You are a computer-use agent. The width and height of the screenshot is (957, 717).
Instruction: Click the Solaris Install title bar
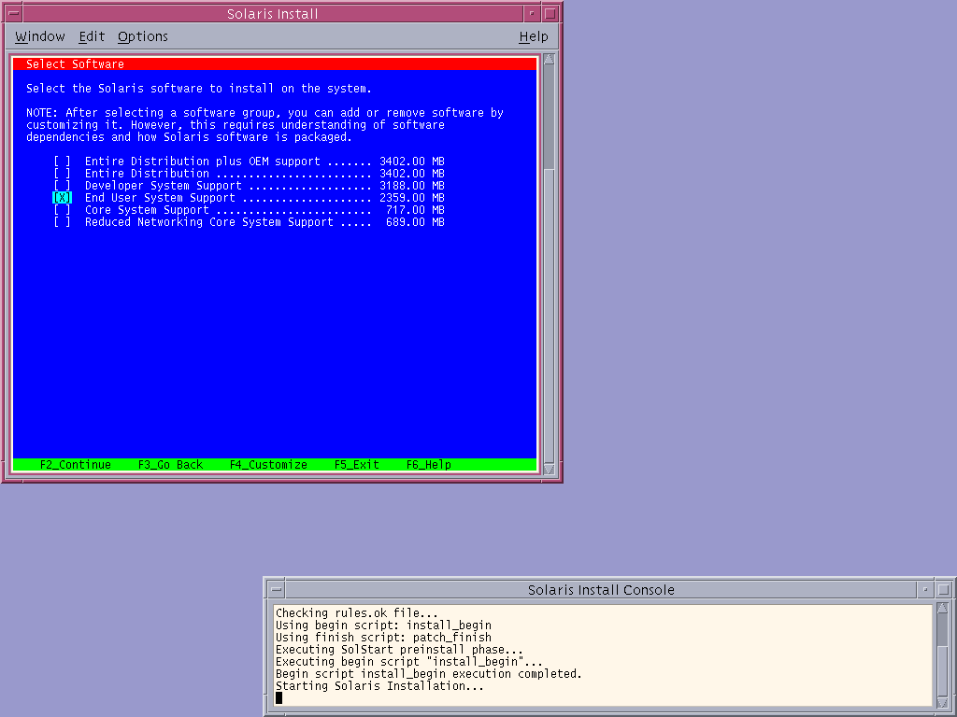(272, 13)
